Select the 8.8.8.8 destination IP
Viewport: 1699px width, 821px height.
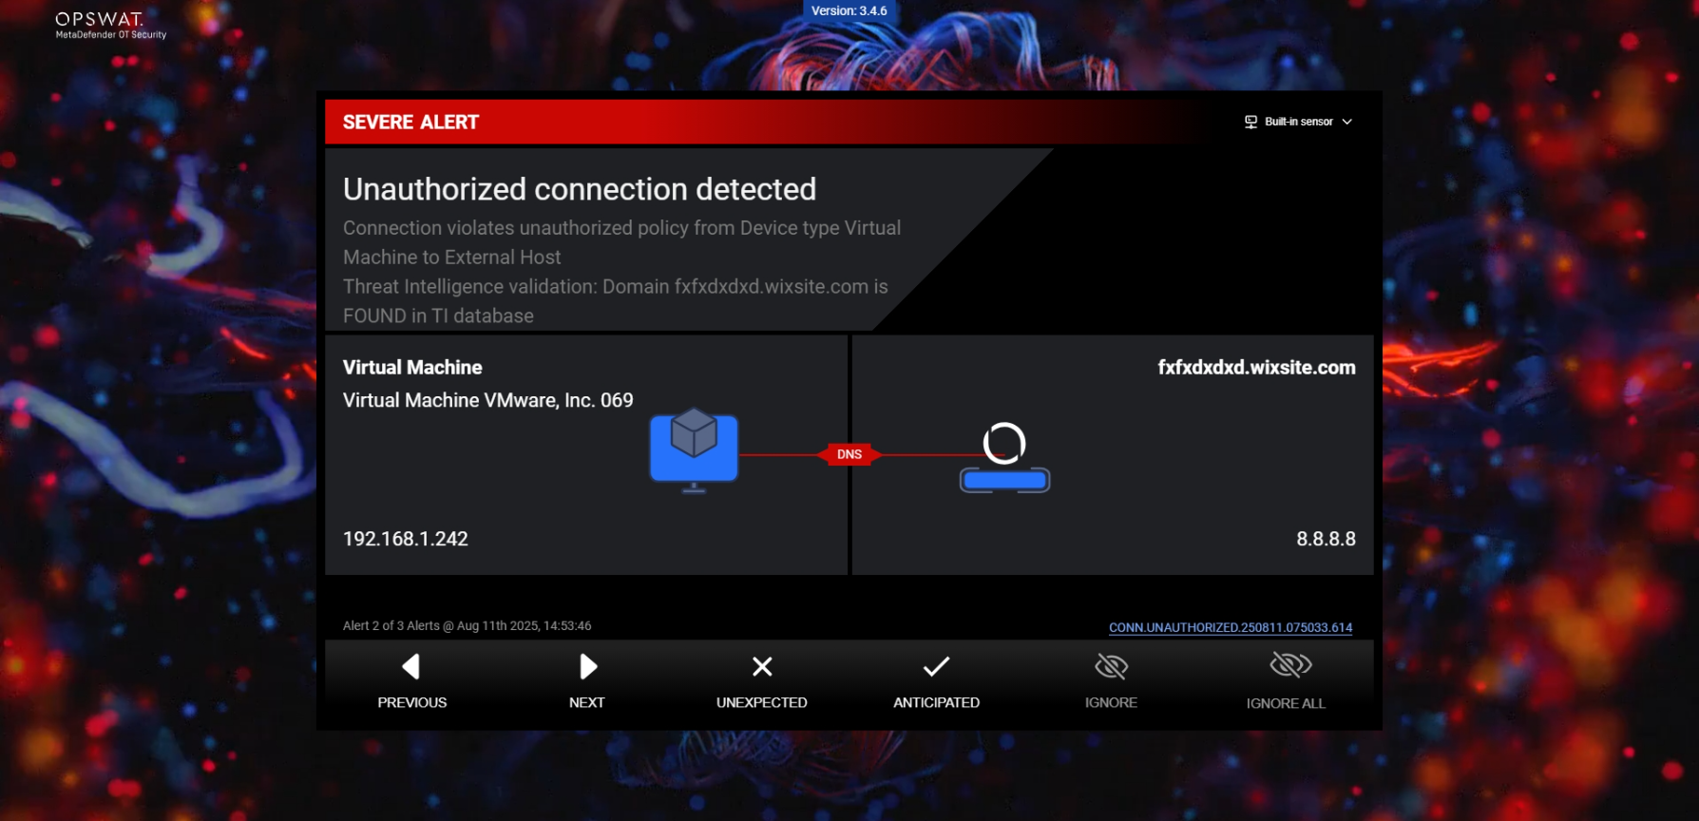(x=1326, y=539)
